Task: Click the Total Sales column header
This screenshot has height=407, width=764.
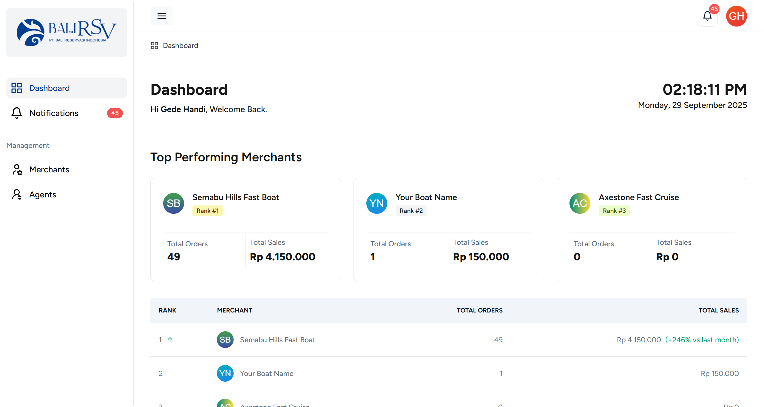Action: [719, 310]
